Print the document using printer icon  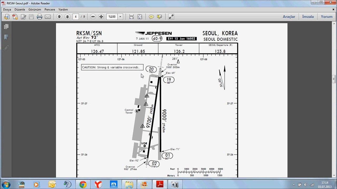(x=39, y=17)
